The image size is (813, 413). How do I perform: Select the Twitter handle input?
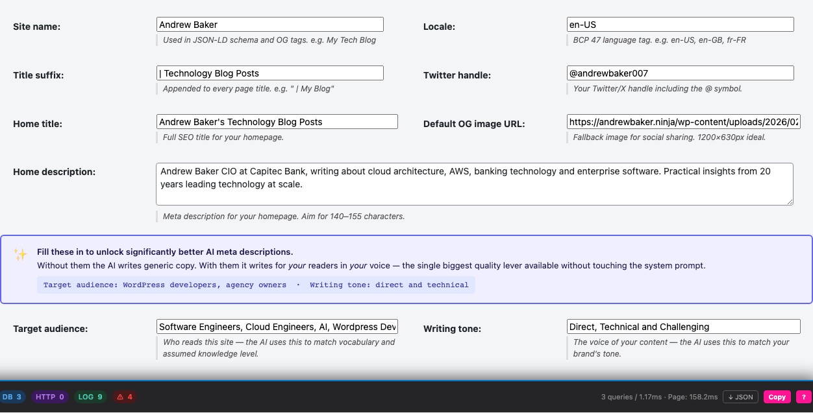coord(680,73)
